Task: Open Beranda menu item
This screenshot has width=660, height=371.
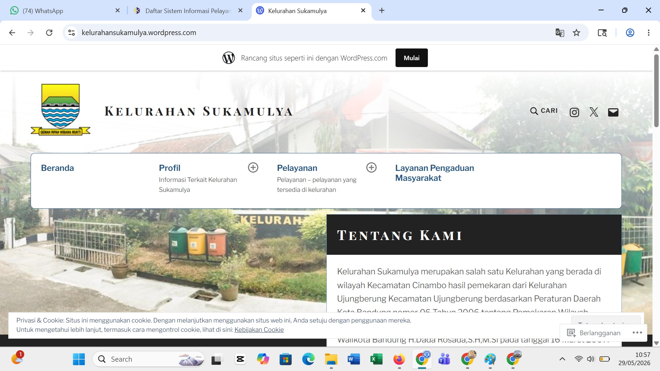Action: pos(57,168)
